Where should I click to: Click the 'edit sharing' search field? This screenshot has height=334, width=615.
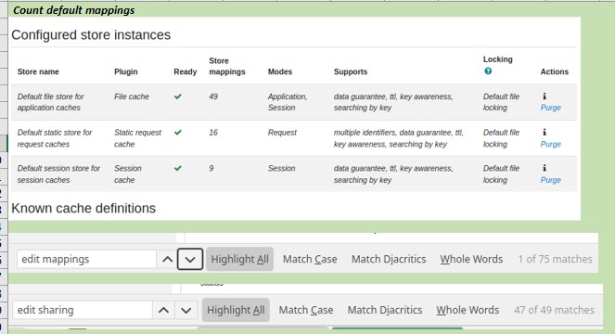[x=83, y=310]
